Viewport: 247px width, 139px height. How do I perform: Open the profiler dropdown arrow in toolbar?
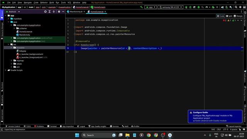[x=210, y=7]
